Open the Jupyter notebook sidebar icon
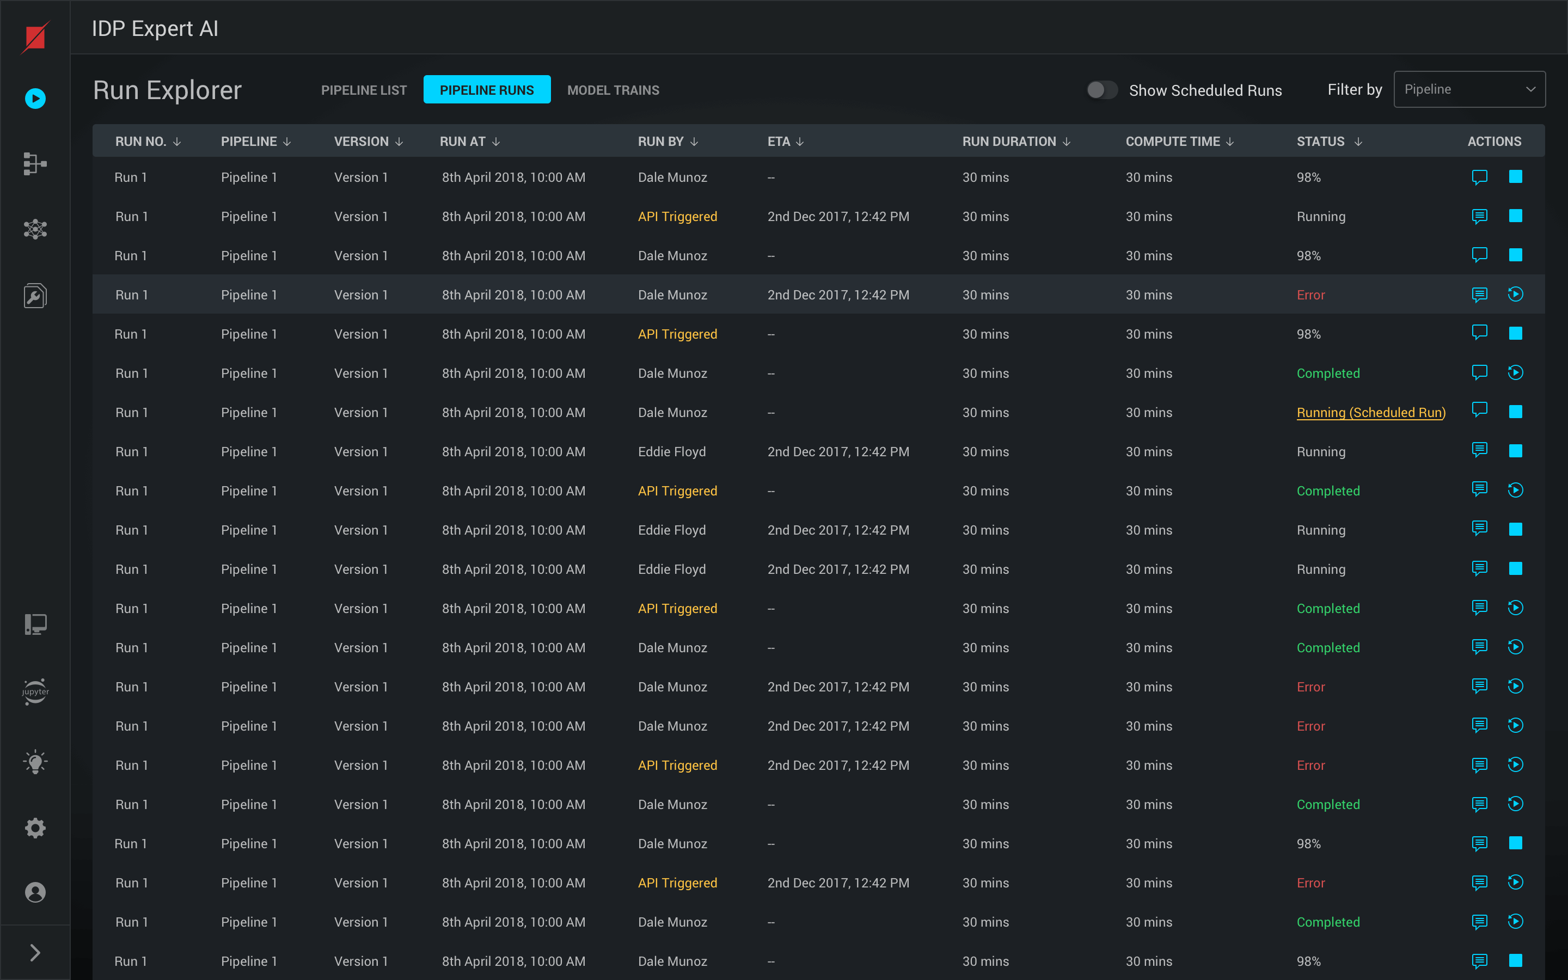 [x=35, y=691]
